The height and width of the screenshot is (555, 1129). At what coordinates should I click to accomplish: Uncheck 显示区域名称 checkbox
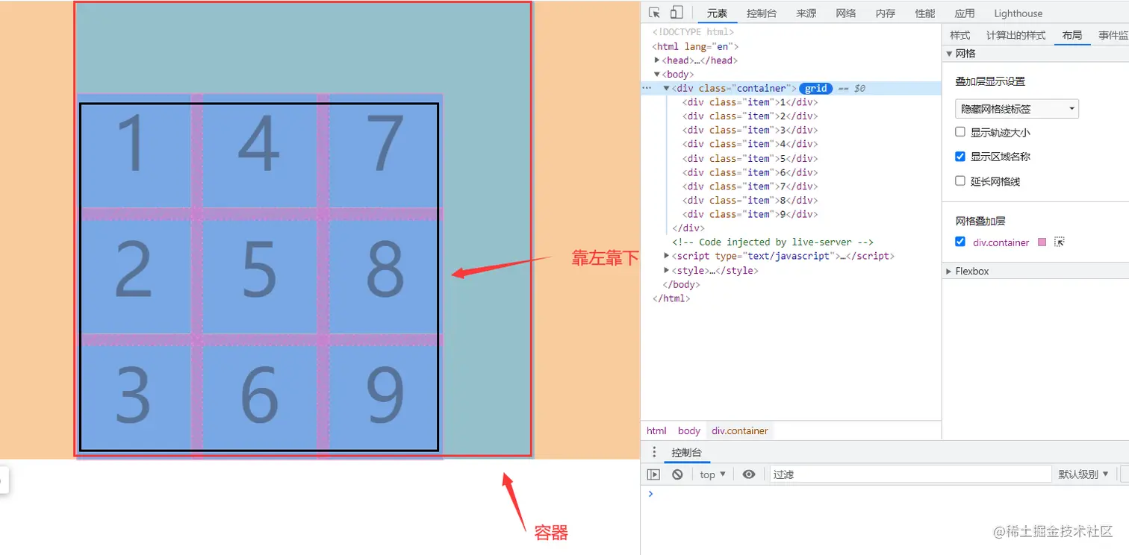coord(960,157)
